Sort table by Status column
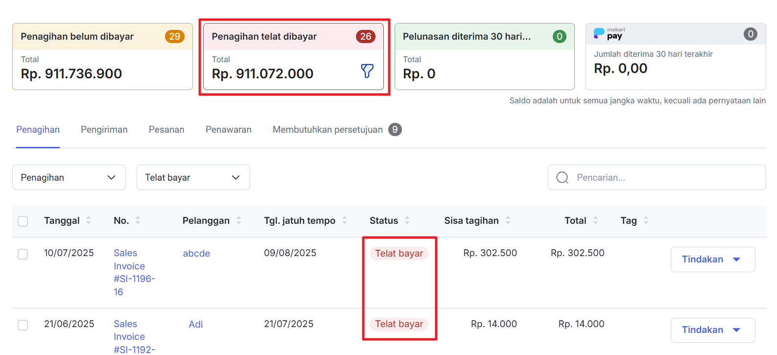 (407, 220)
